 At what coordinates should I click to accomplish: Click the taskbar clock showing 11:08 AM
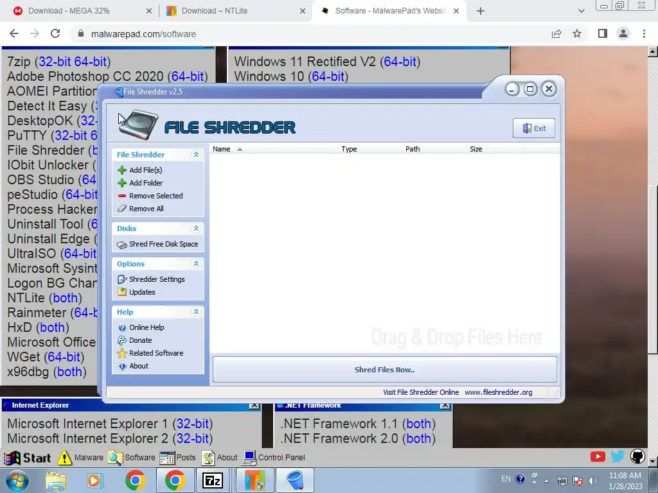(625, 481)
